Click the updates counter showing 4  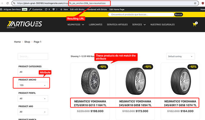click(48, 9)
